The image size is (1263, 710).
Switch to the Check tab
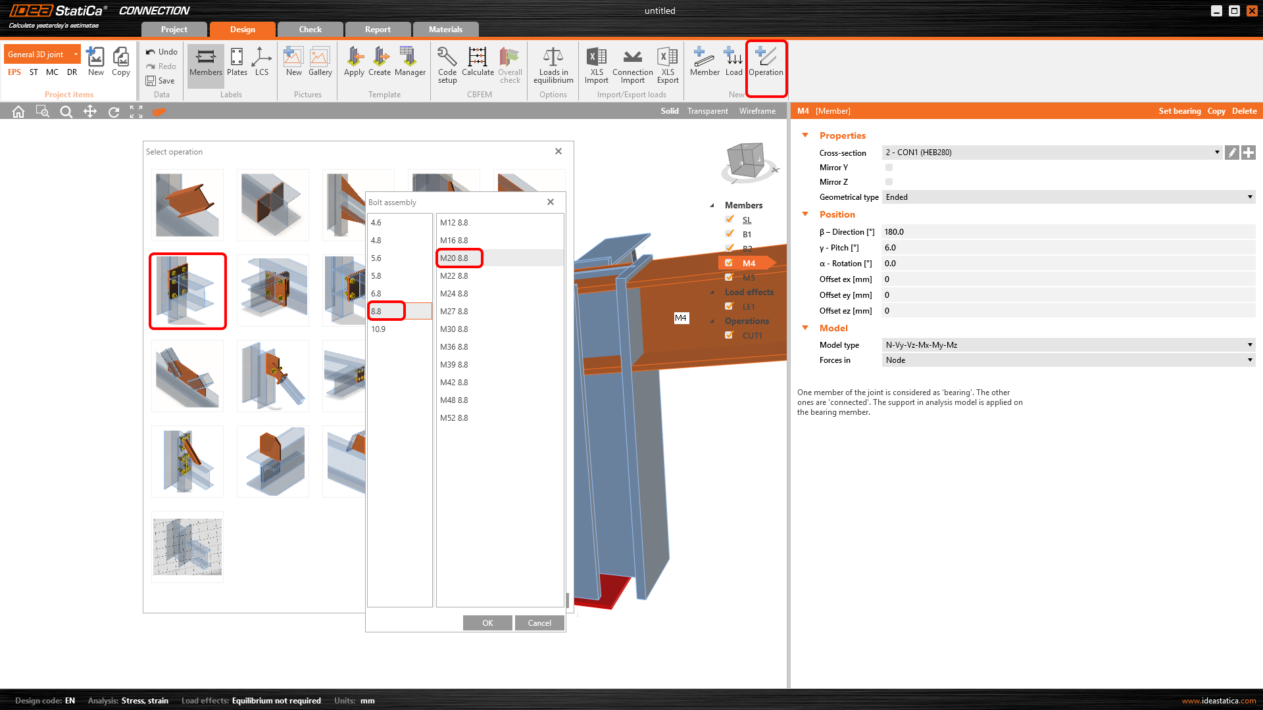tap(310, 30)
